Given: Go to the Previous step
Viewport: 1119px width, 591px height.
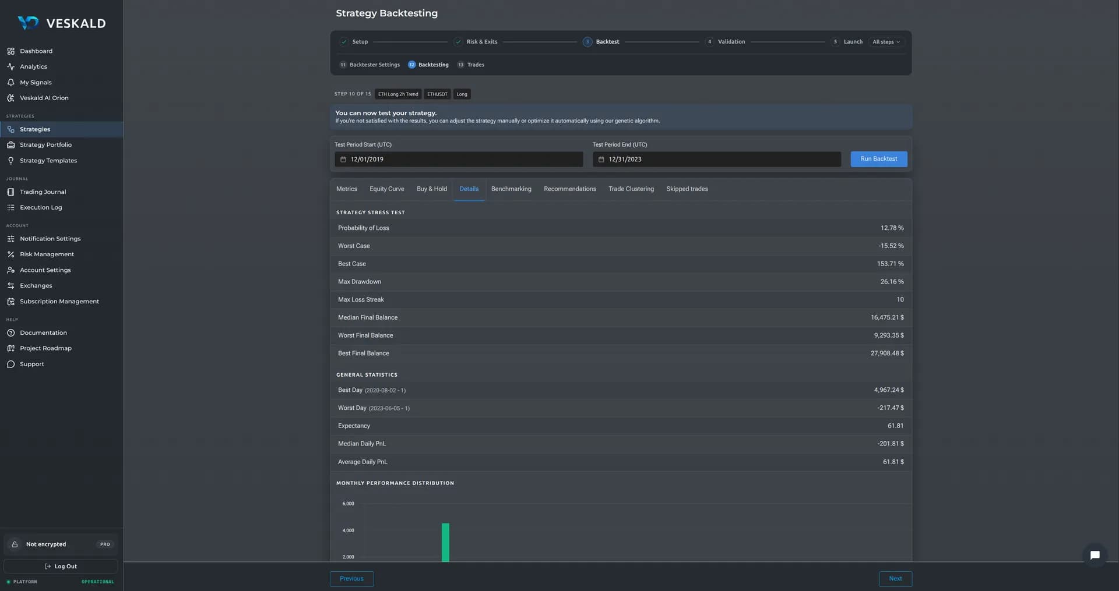Looking at the screenshot, I should [x=351, y=579].
